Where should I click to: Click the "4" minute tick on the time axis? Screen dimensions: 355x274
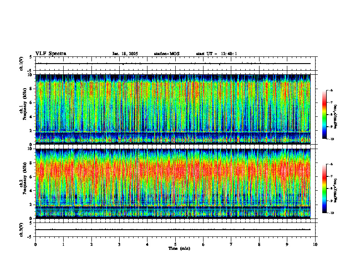(147, 244)
